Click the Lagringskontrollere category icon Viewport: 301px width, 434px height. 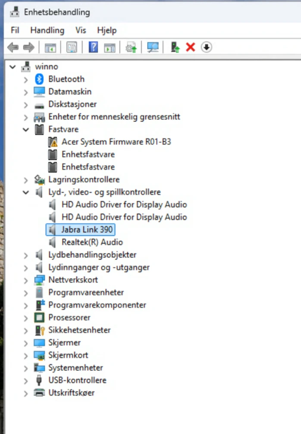[39, 179]
